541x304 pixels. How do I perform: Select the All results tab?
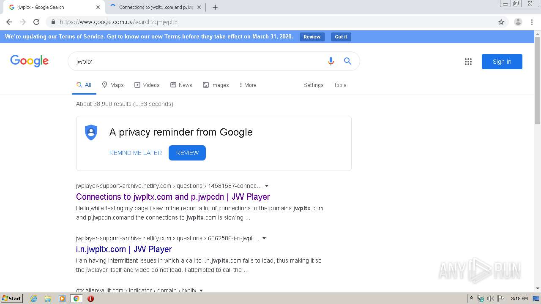click(x=84, y=85)
